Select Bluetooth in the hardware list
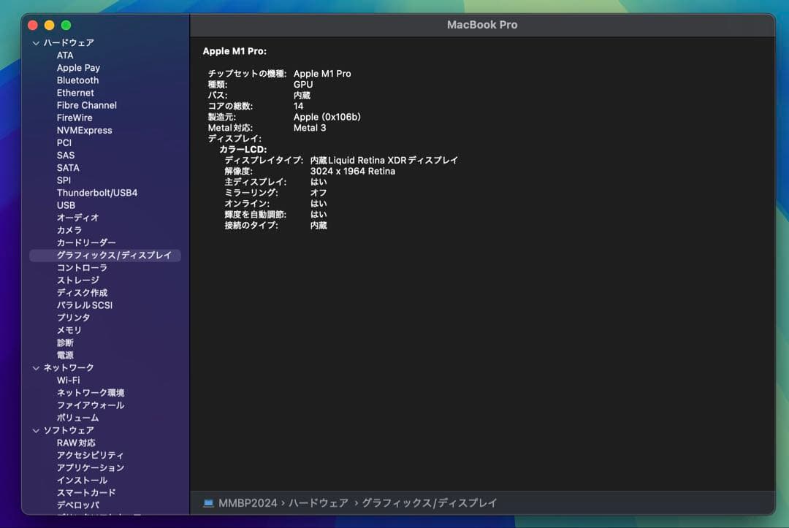Screen dimensions: 789x528 (x=78, y=80)
